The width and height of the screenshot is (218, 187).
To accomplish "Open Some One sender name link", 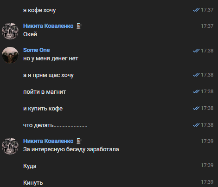I will coord(37,50).
